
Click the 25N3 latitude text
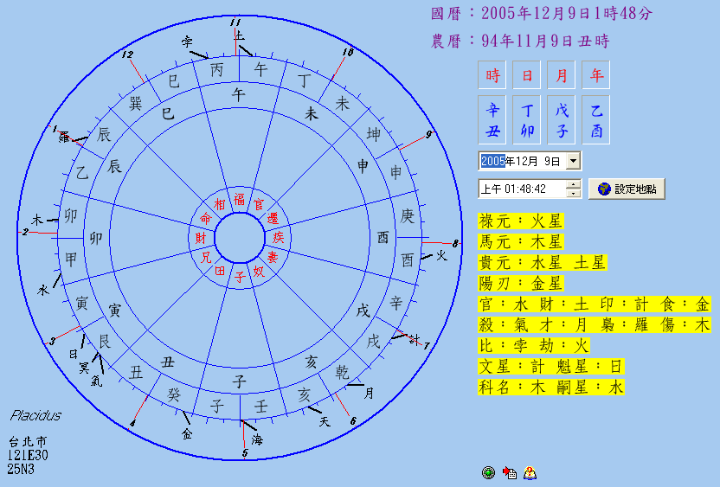click(x=21, y=469)
